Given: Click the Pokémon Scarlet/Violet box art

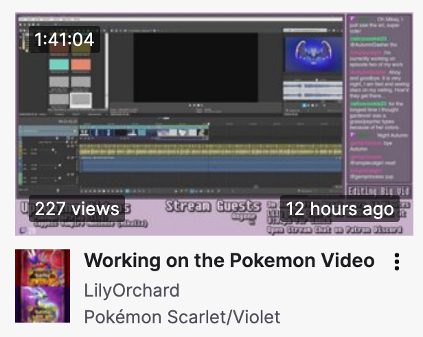Looking at the screenshot, I should (43, 286).
